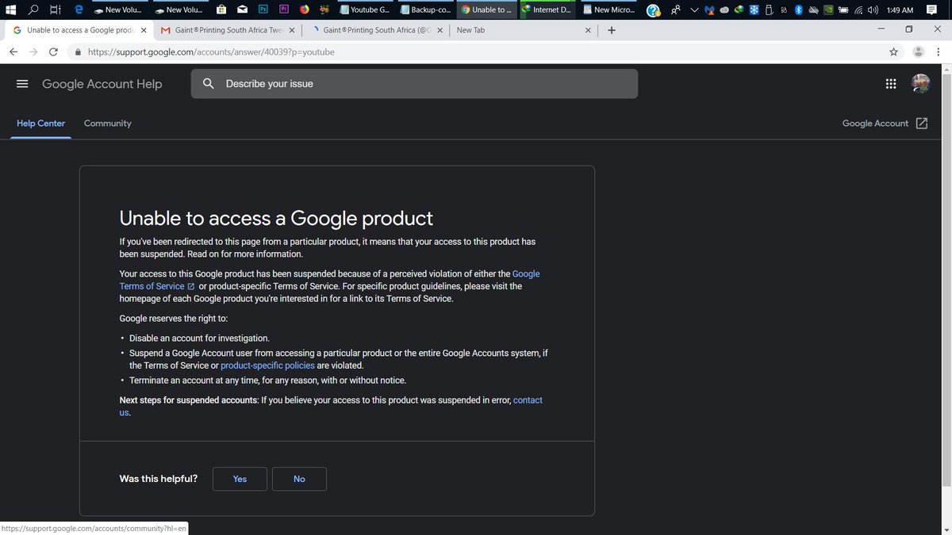Open the Google Account external link
This screenshot has width=952, height=535.
tap(885, 124)
